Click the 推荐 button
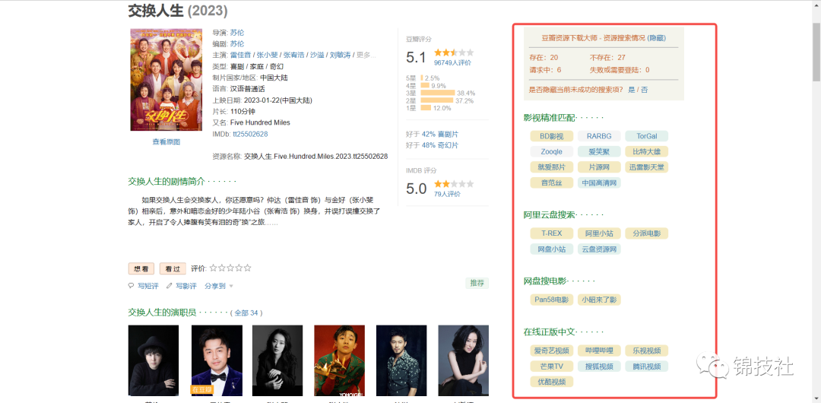The width and height of the screenshot is (821, 403). [477, 283]
